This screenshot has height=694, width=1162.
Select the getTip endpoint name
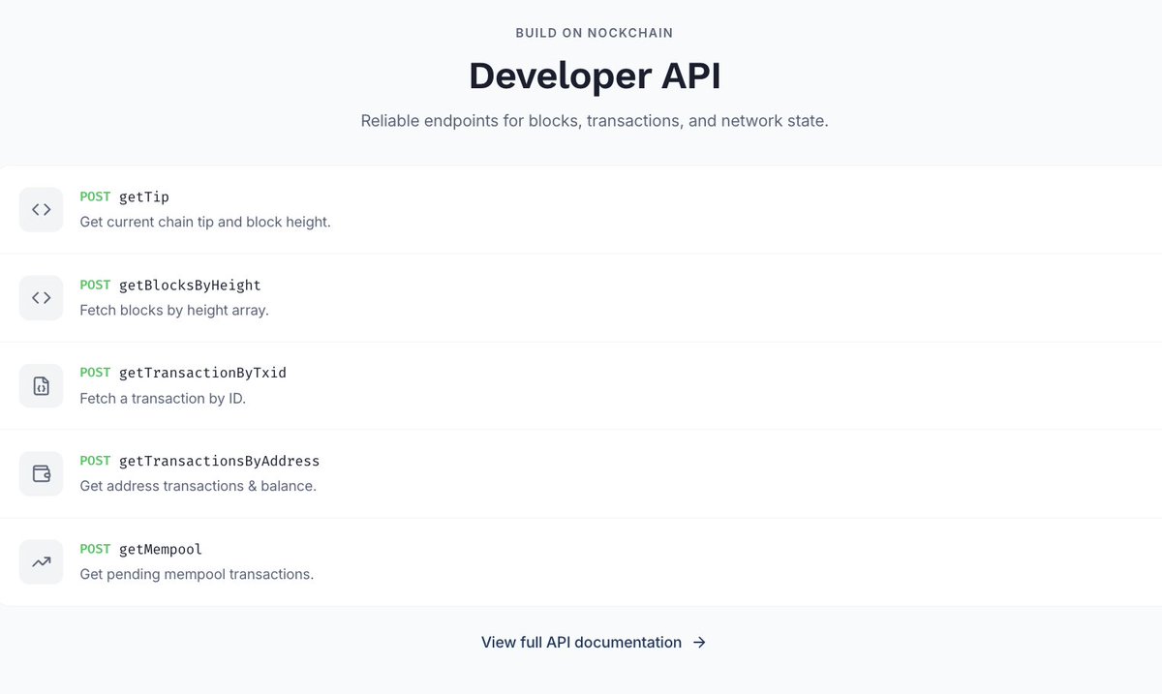(144, 196)
